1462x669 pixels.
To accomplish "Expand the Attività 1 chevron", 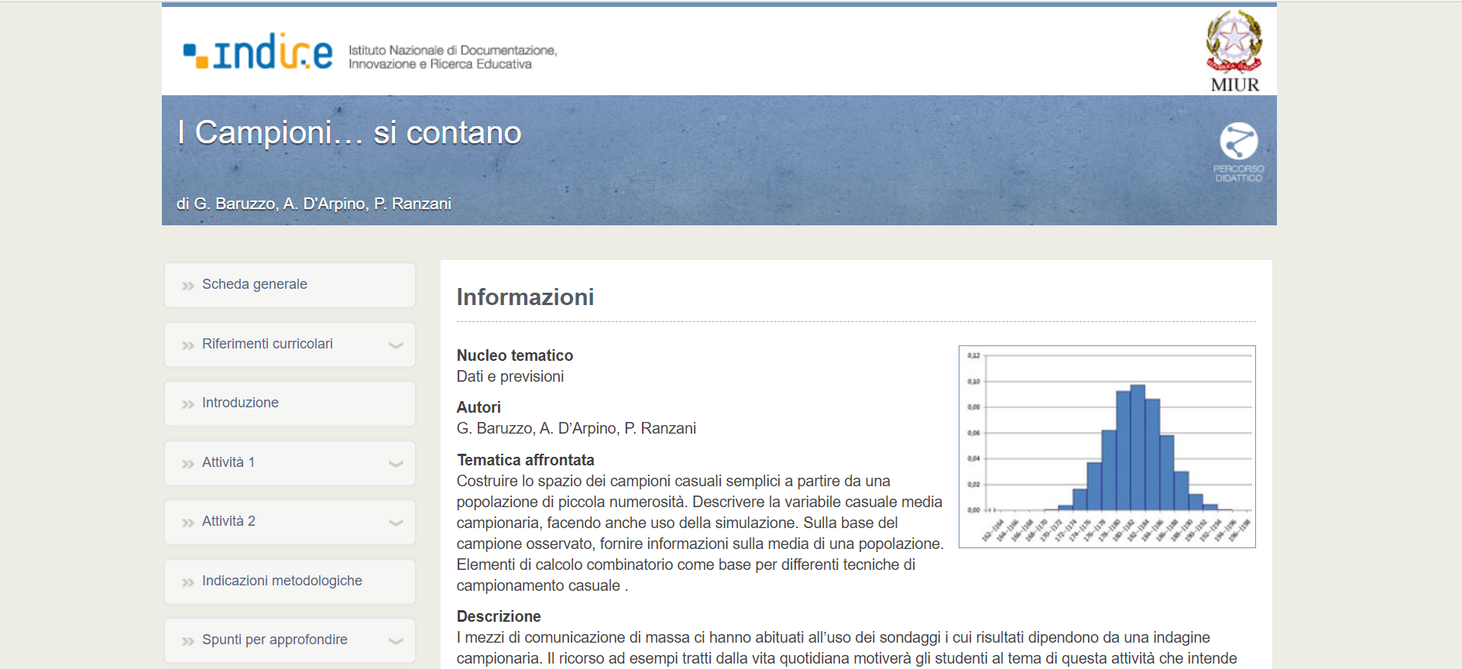I will 396,464.
